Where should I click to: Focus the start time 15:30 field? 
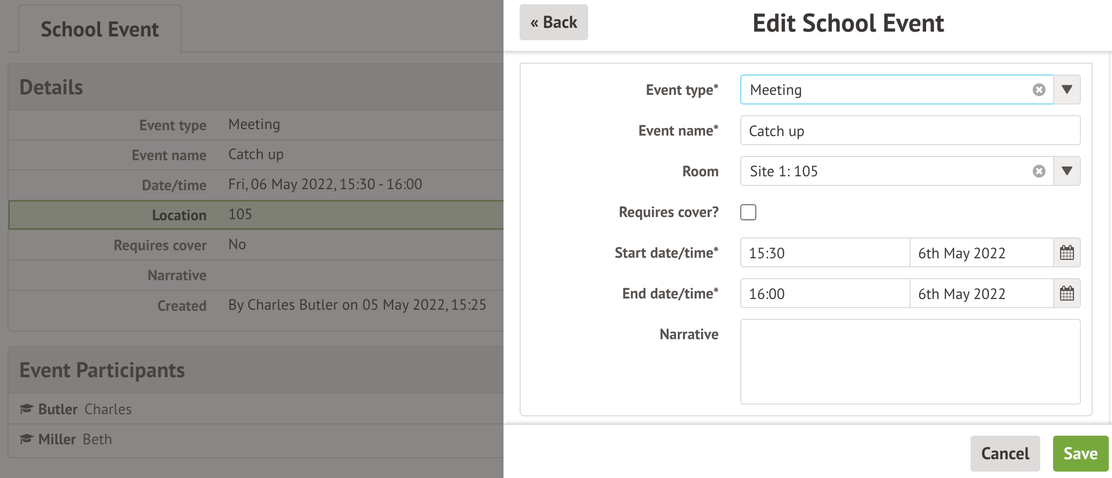[x=825, y=253]
